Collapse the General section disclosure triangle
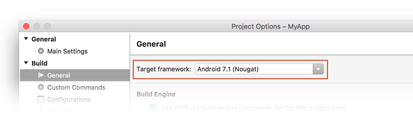Screen dimensions: 413x118 click(x=26, y=39)
